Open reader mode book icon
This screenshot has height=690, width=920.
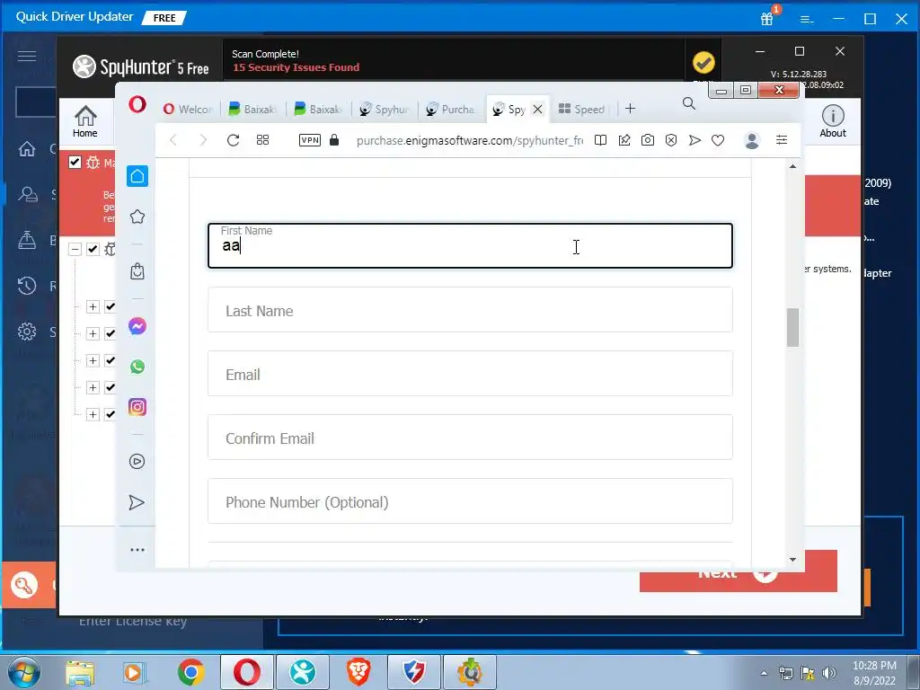tap(600, 140)
